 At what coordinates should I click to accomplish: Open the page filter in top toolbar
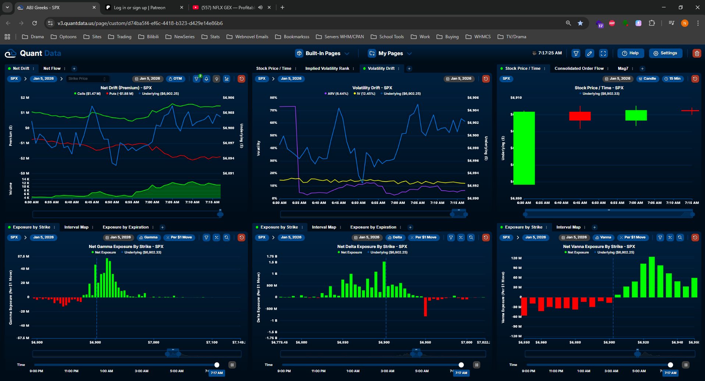tap(576, 53)
